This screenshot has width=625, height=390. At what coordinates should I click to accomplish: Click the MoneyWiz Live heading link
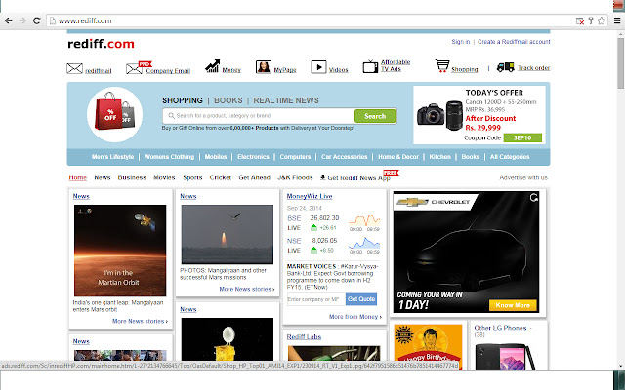coord(310,196)
